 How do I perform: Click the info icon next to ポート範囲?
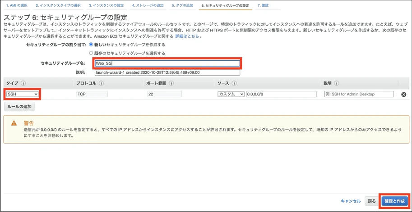point(171,83)
